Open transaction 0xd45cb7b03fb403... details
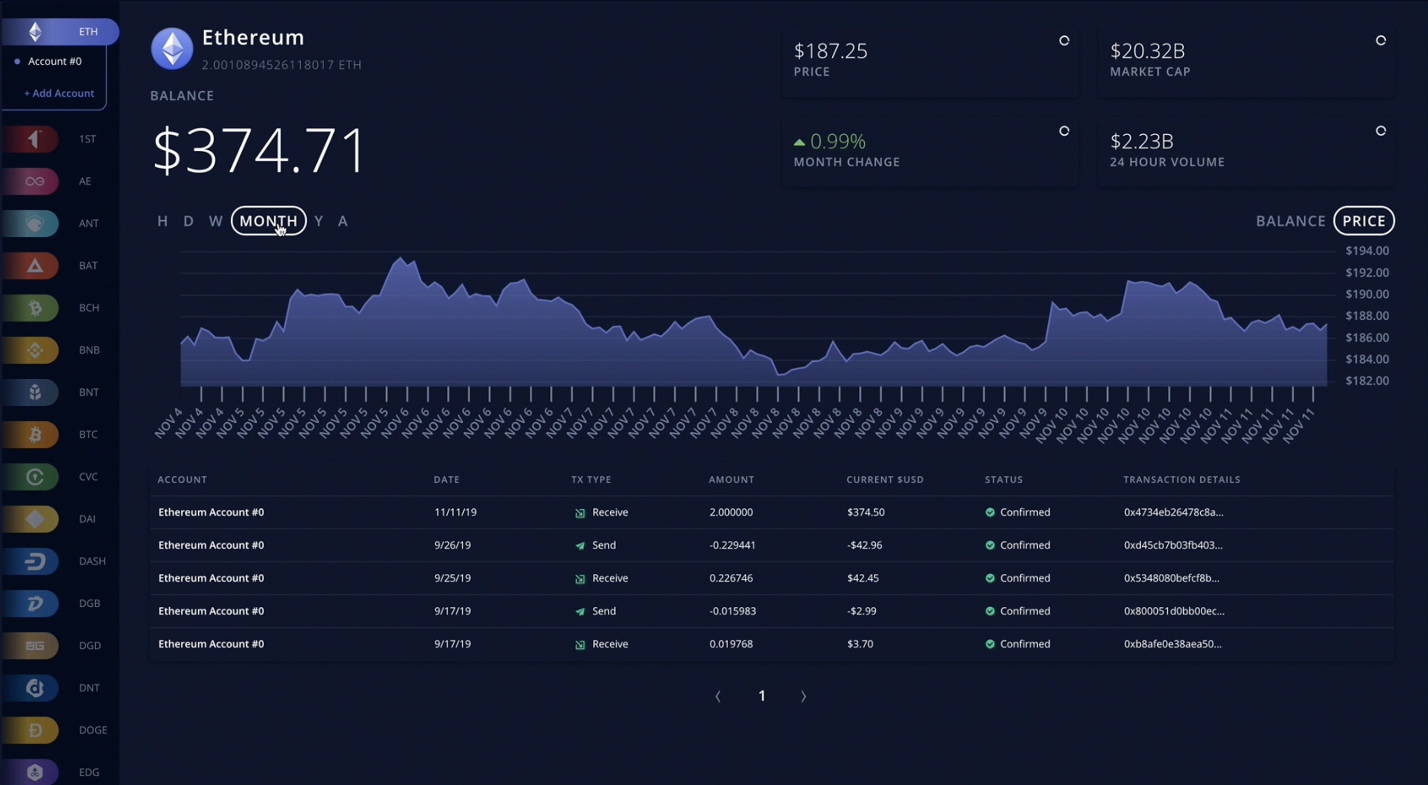 [1173, 545]
